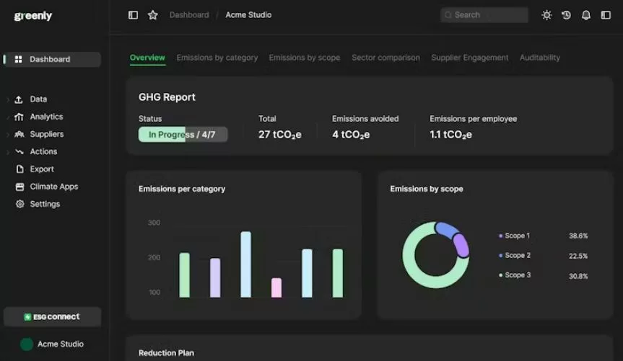Click the Actions trend icon
This screenshot has width=623, height=361.
click(19, 151)
